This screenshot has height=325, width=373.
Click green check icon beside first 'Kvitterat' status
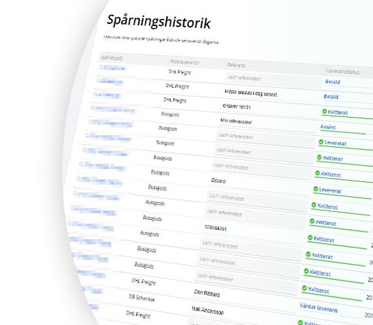pyautogui.click(x=324, y=111)
